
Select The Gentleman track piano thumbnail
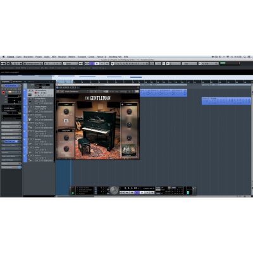coord(30,94)
